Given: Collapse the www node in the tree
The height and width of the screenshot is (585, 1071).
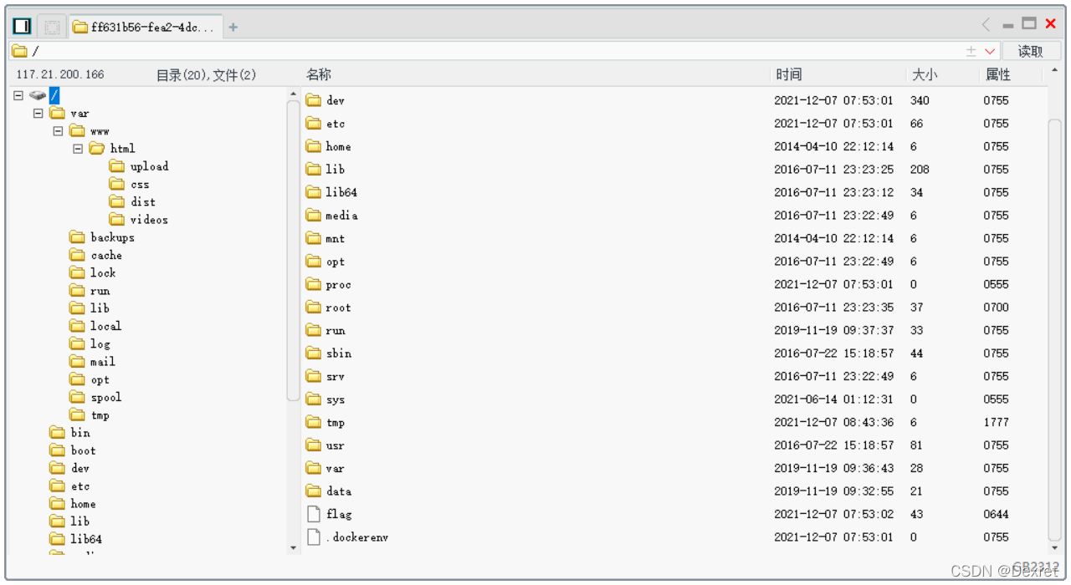Looking at the screenshot, I should (58, 131).
